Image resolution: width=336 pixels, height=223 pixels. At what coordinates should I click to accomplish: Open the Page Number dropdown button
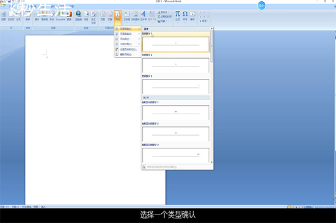(x=118, y=17)
